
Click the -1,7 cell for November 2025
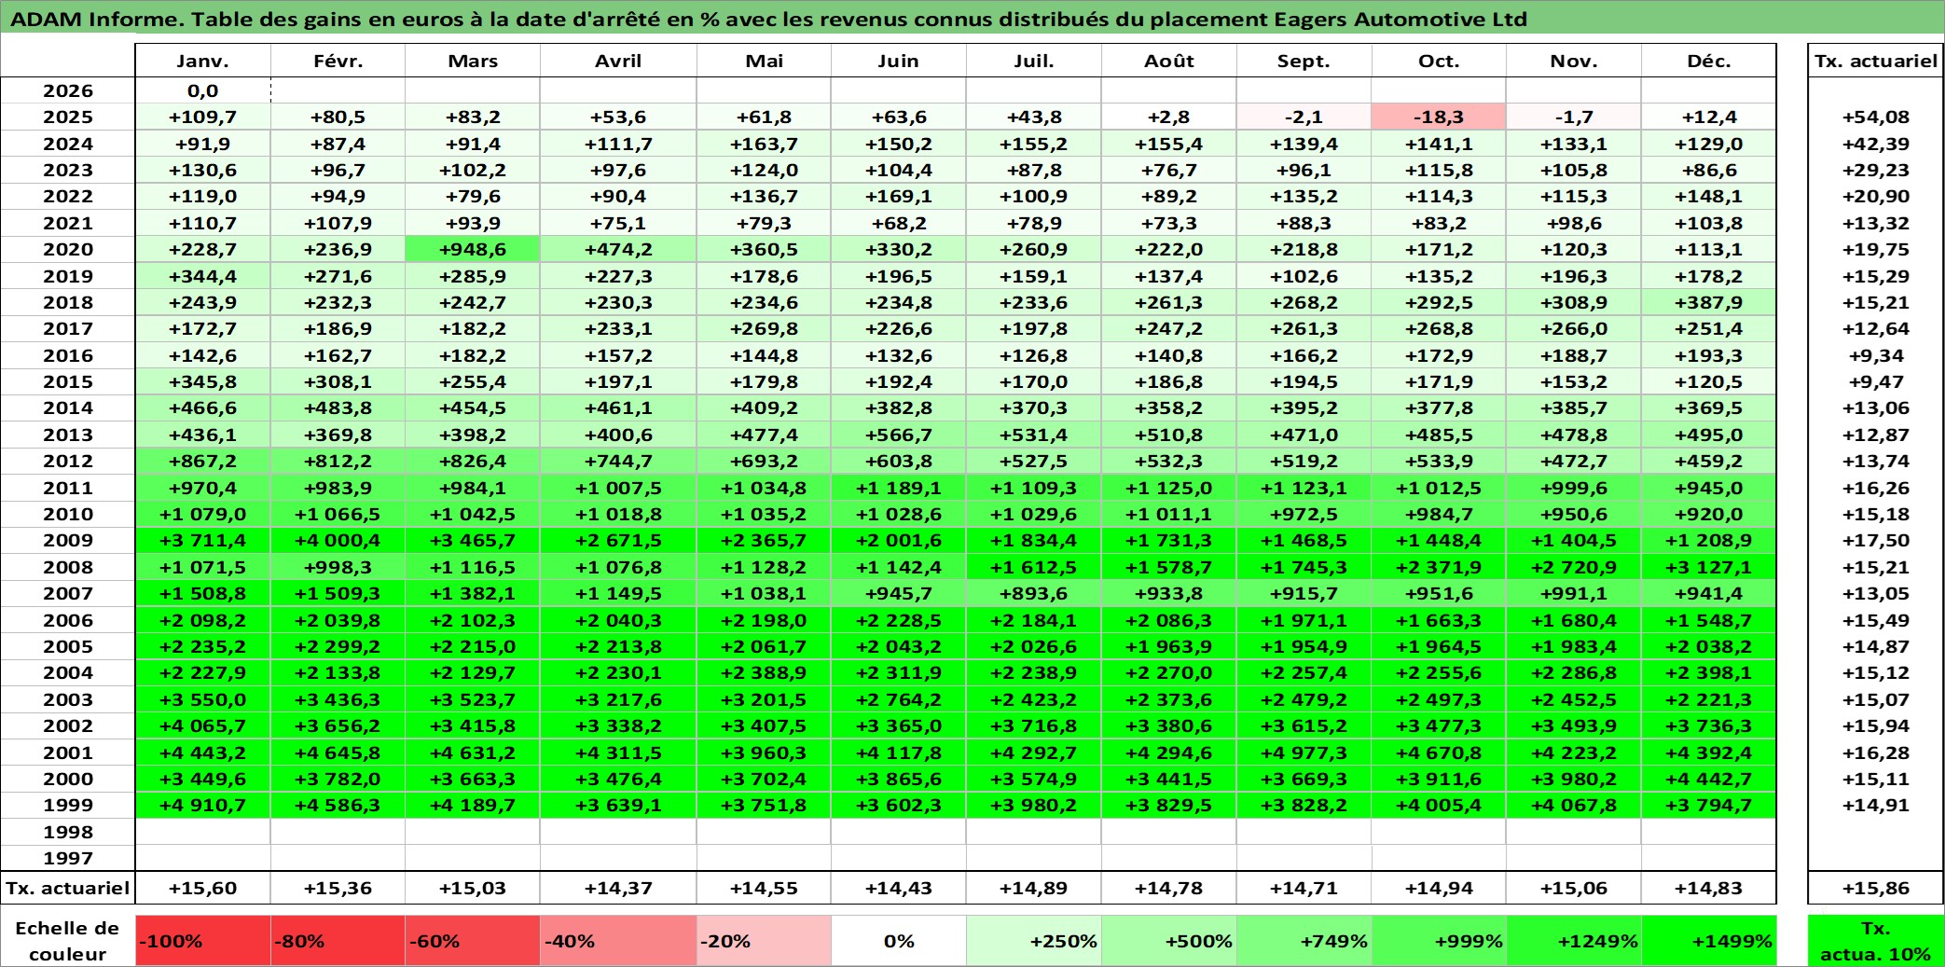(x=1574, y=117)
